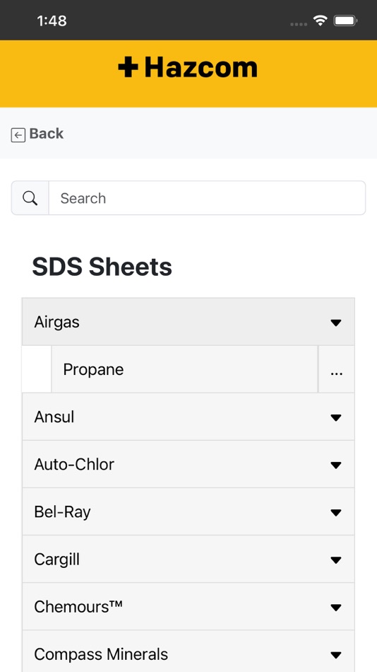Select the Cargill manufacturer row

188,560
